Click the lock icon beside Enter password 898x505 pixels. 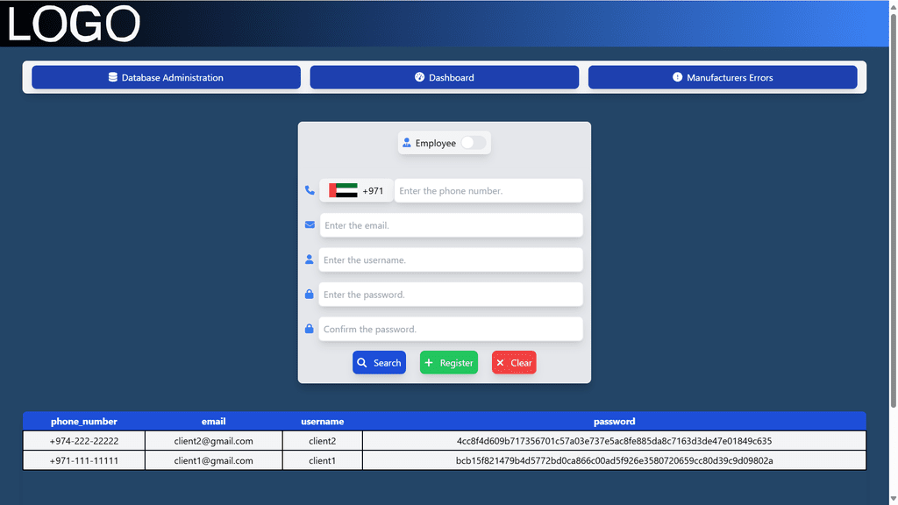[x=310, y=294]
